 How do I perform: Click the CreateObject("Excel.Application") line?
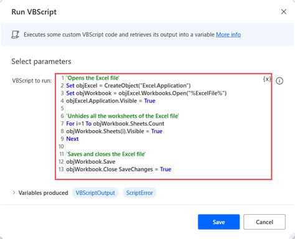coord(128,85)
